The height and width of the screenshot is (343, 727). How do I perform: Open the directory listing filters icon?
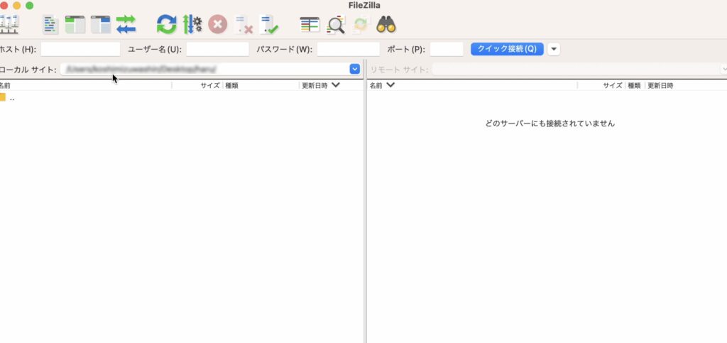[310, 25]
